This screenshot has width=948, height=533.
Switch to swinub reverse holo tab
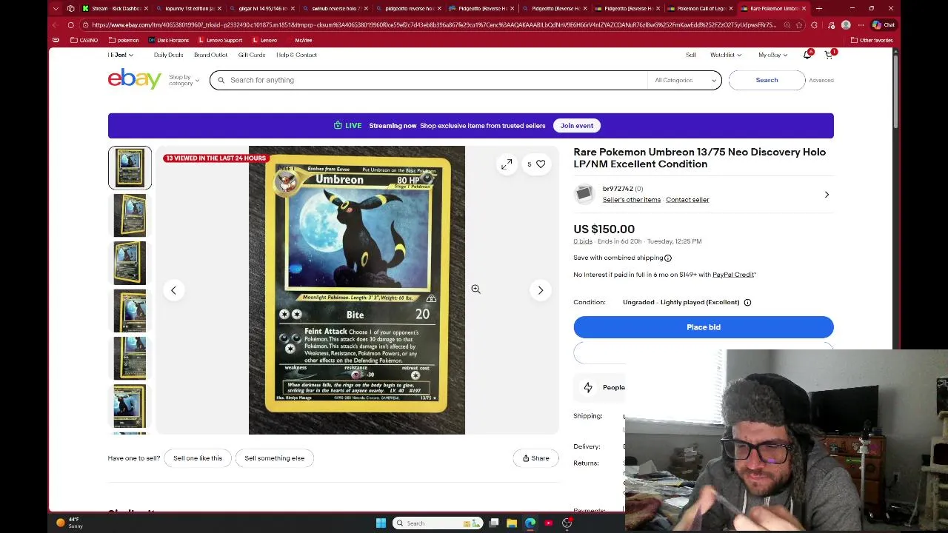(x=335, y=8)
